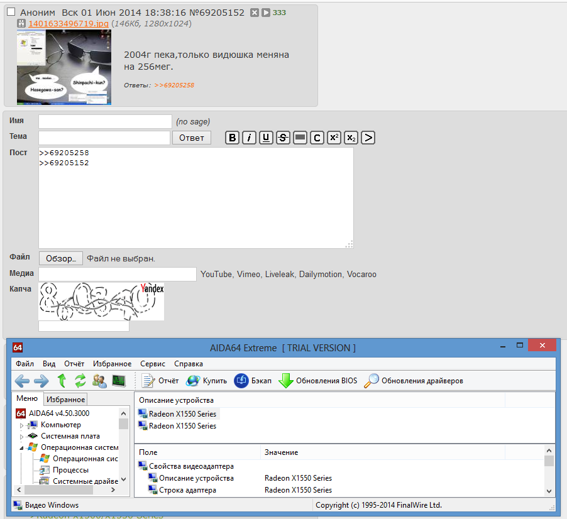This screenshot has height=519, width=567.
Task: Click the Code 'C' formatting button
Action: click(x=317, y=138)
